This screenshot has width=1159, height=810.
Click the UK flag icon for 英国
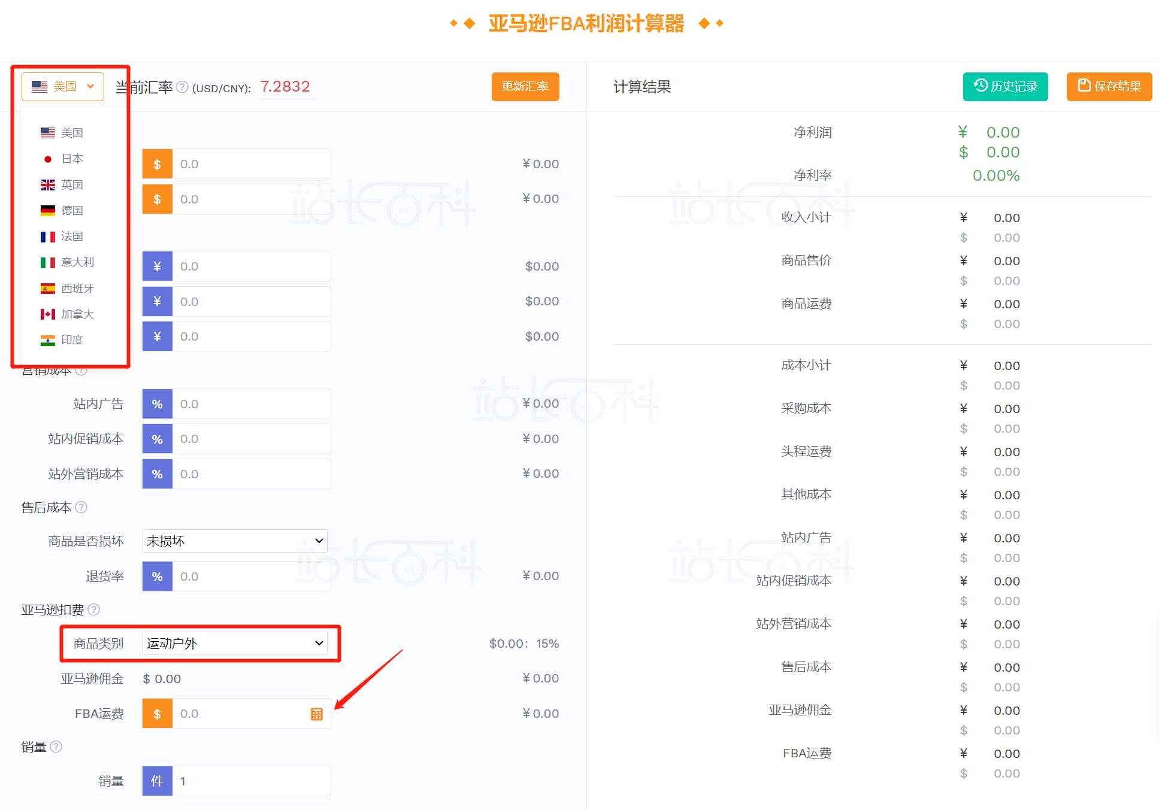47,184
